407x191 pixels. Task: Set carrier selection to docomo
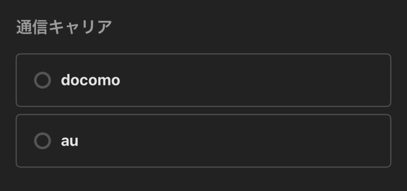click(43, 80)
